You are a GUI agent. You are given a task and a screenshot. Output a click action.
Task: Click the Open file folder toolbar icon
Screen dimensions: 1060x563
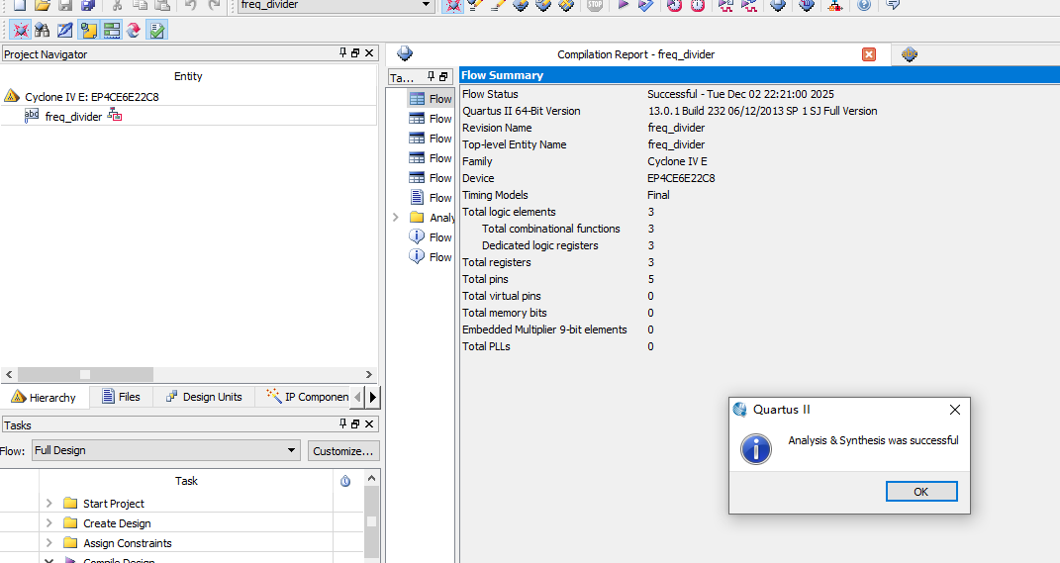click(x=42, y=5)
